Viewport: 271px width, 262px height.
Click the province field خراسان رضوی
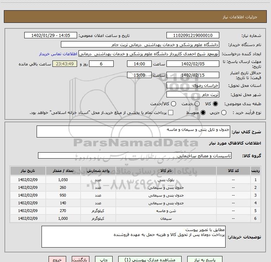coord(193,85)
